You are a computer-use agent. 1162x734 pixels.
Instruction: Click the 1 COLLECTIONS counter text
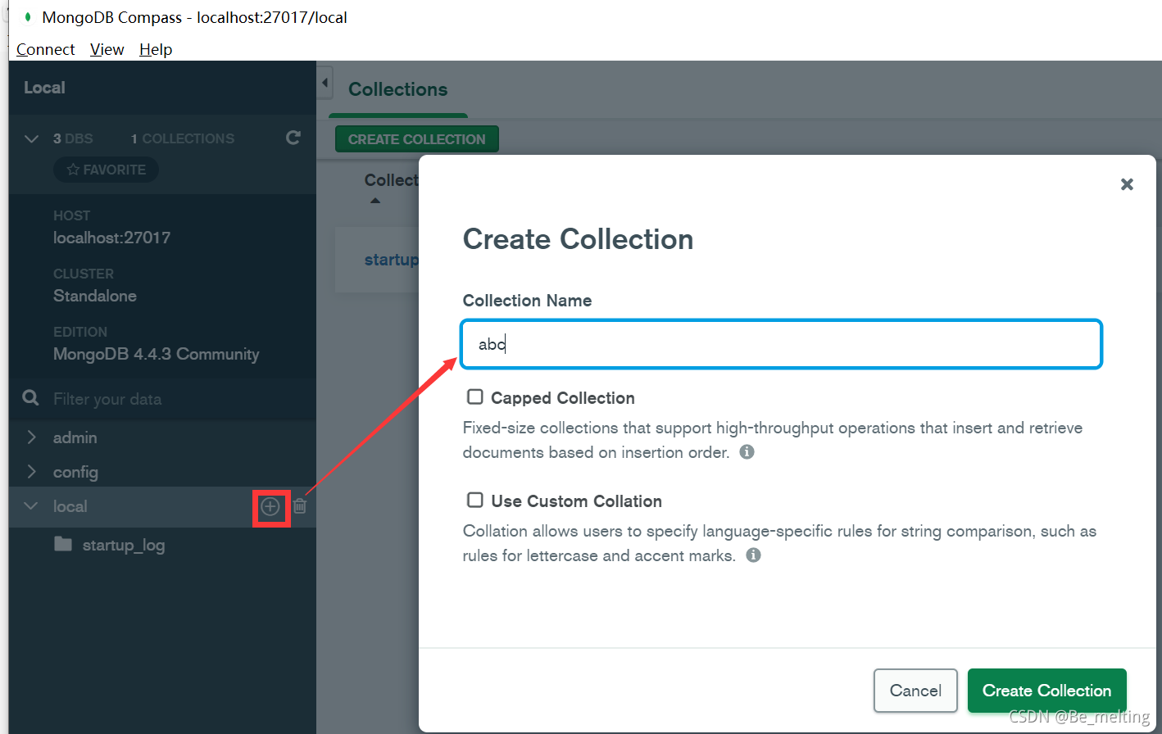[x=183, y=138]
